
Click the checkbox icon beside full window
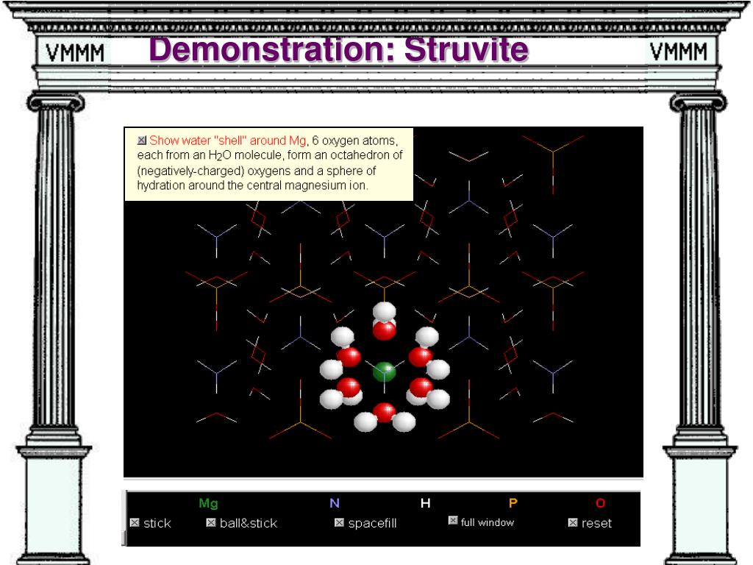pos(453,520)
